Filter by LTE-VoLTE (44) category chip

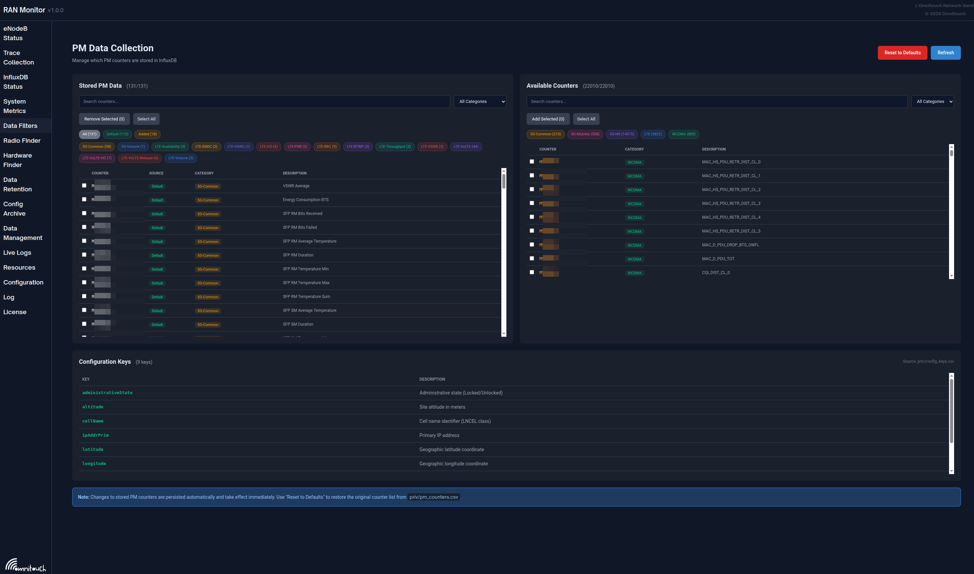[x=466, y=146]
